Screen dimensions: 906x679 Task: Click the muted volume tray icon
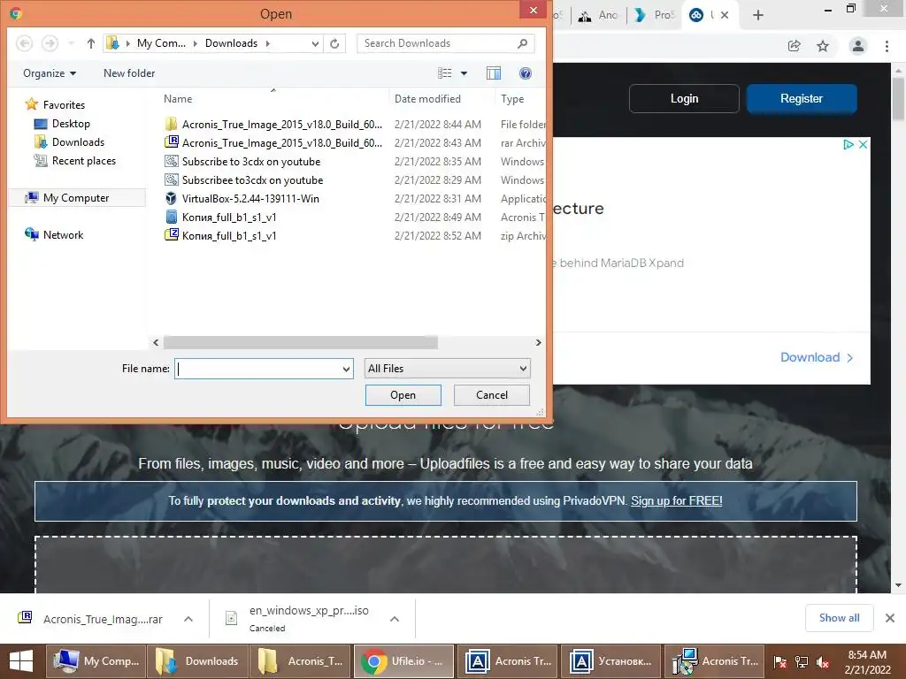[x=823, y=662]
